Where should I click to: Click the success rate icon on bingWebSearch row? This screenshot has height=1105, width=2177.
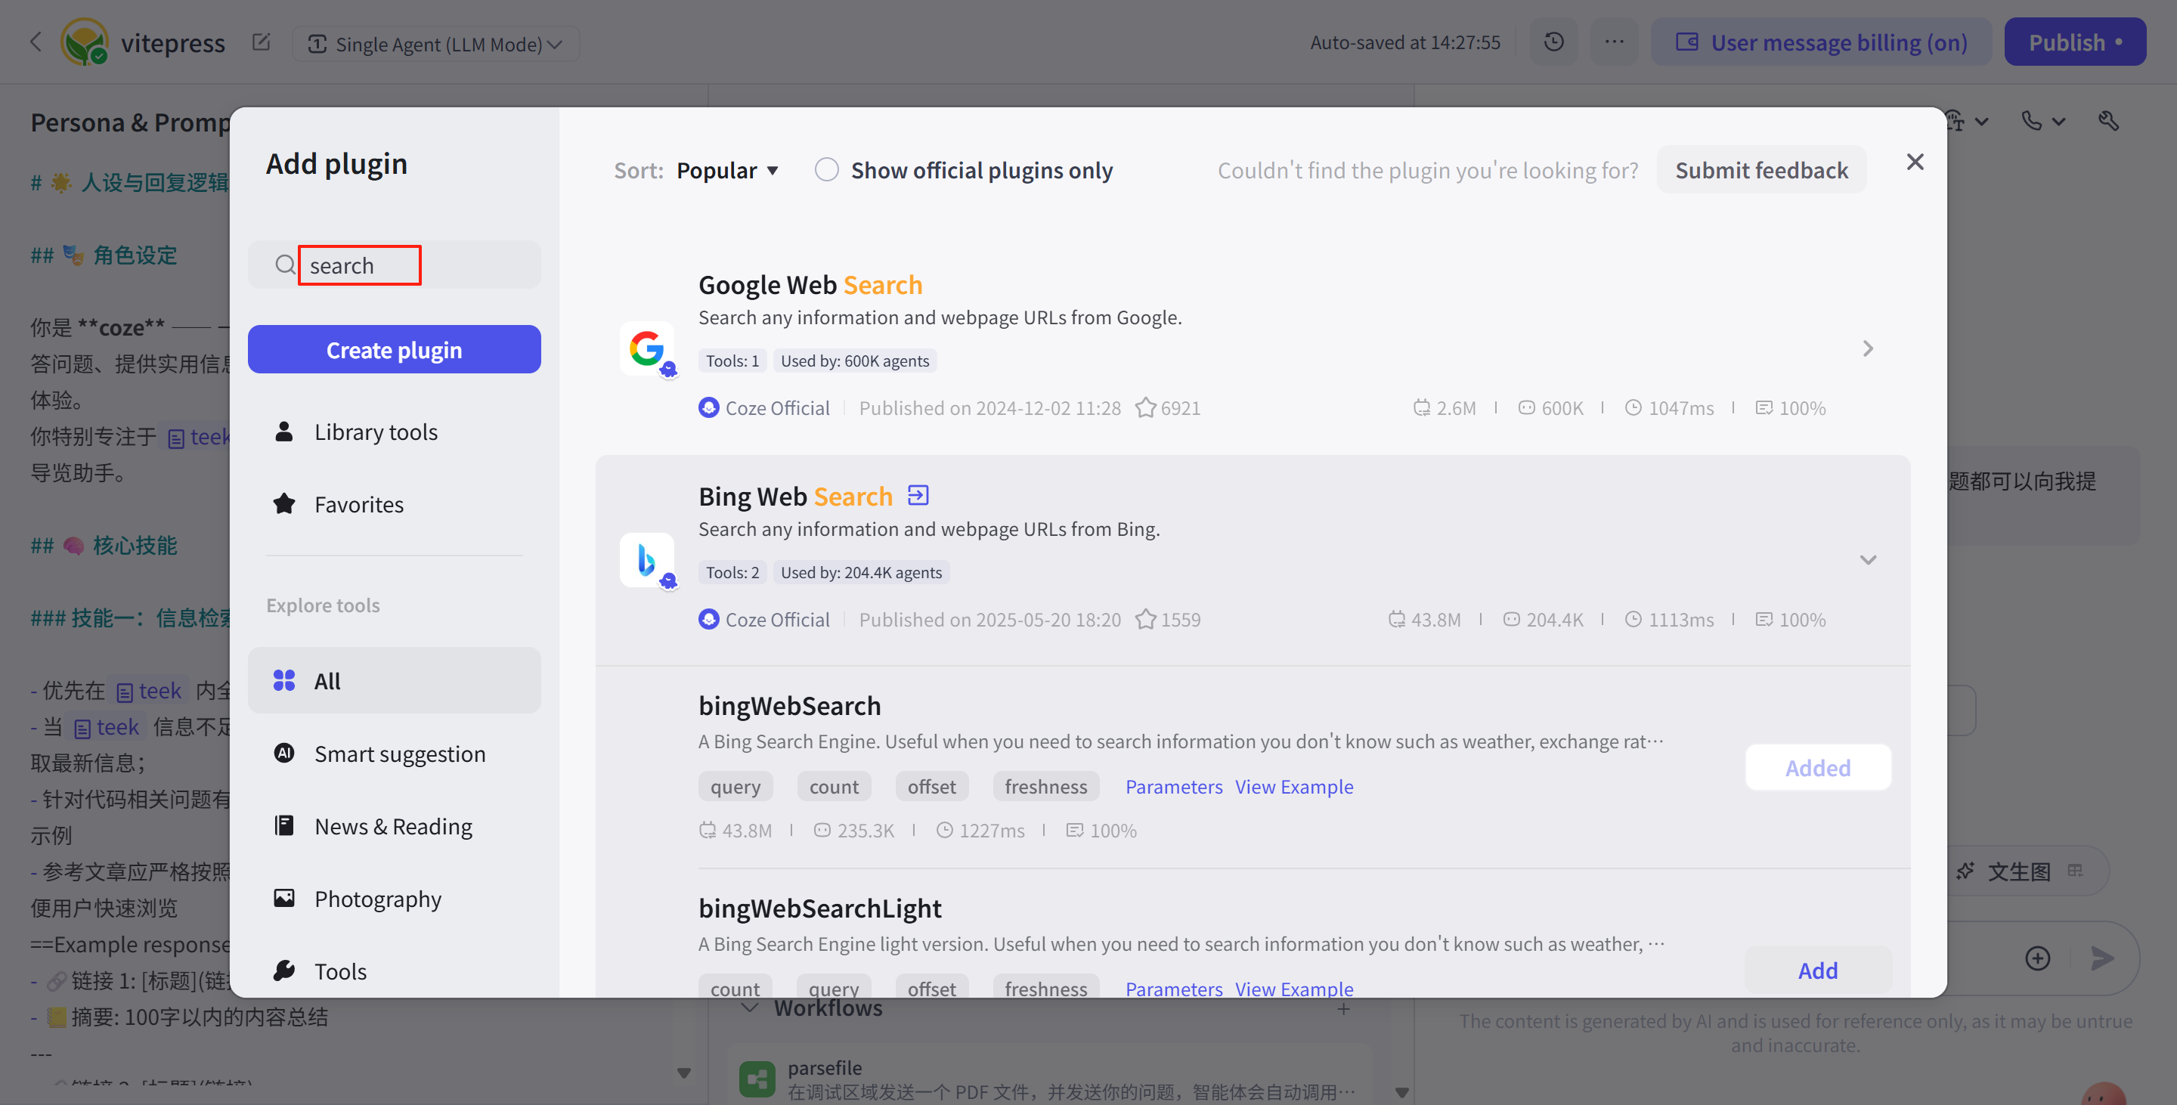(x=1074, y=831)
